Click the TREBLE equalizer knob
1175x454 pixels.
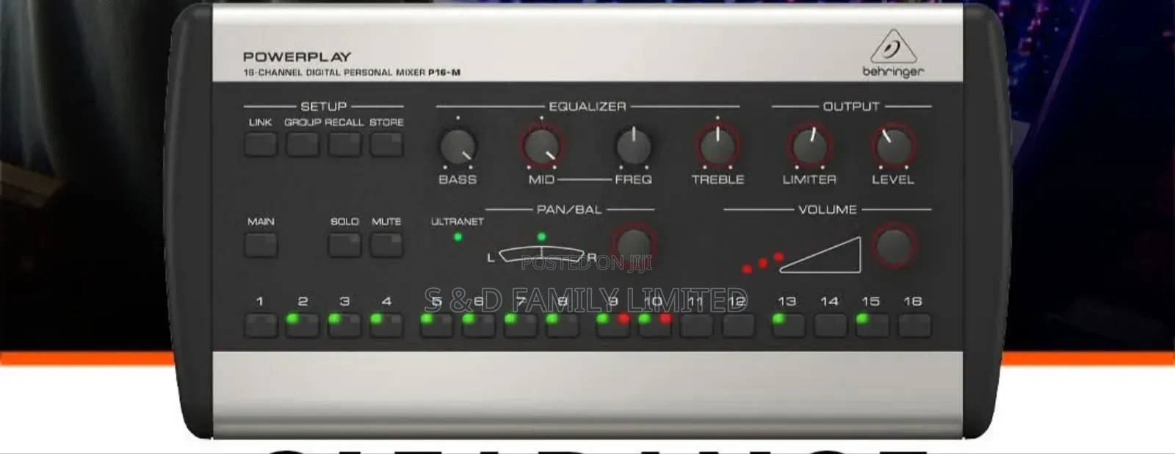click(x=717, y=146)
